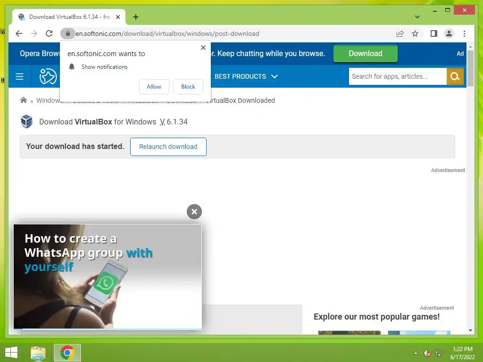Click the scrollbar down arrow
This screenshot has width=483, height=362.
470,330
